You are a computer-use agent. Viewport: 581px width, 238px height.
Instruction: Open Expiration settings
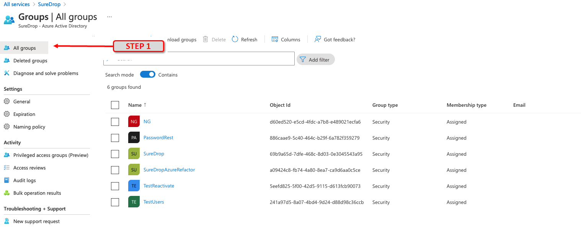[x=24, y=114]
